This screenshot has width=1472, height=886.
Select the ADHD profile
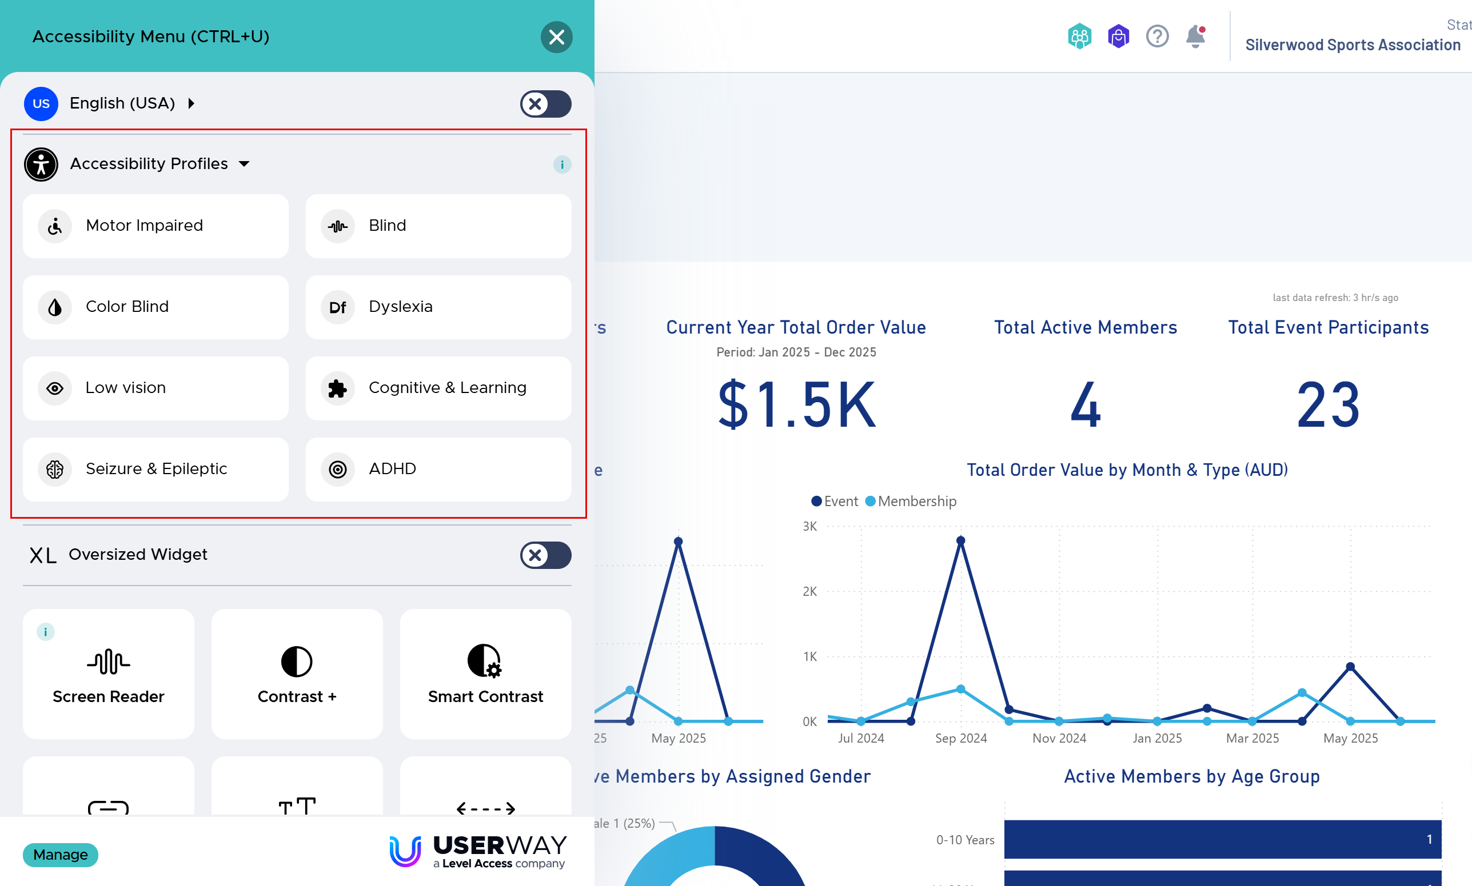[438, 469]
